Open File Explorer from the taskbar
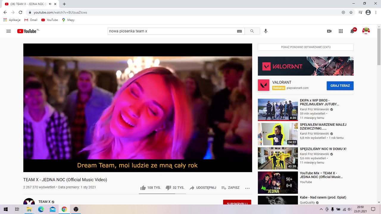This screenshot has height=214, width=381. pos(29,209)
